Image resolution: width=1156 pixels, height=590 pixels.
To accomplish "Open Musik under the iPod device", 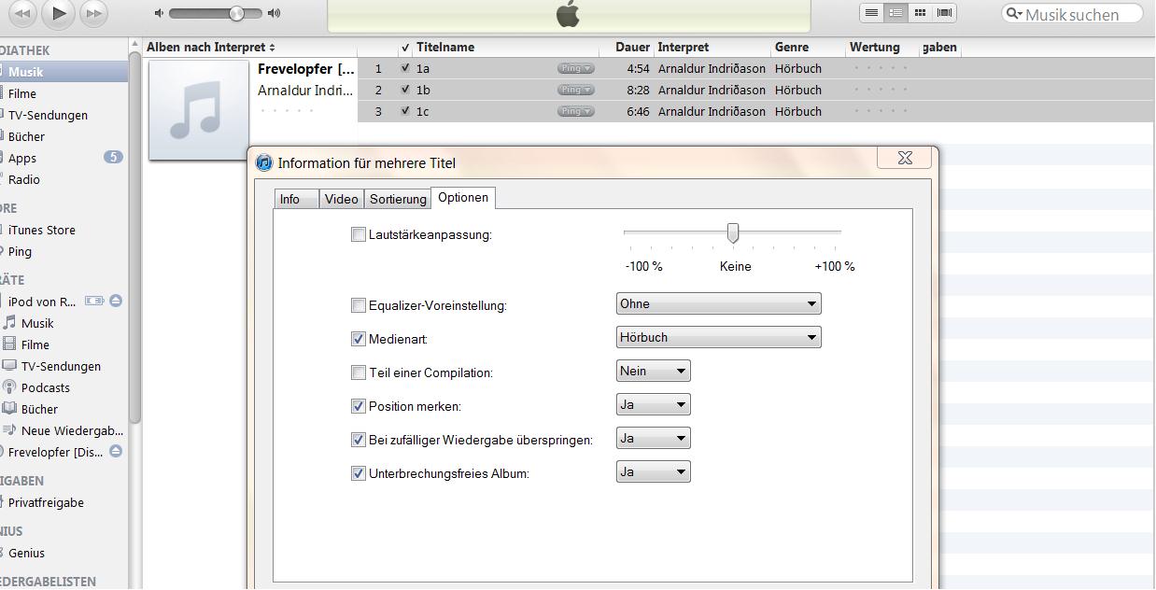I will [37, 323].
